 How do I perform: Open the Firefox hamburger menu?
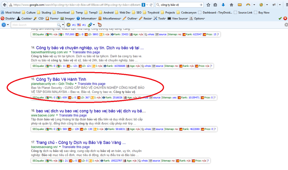[x=287, y=5]
